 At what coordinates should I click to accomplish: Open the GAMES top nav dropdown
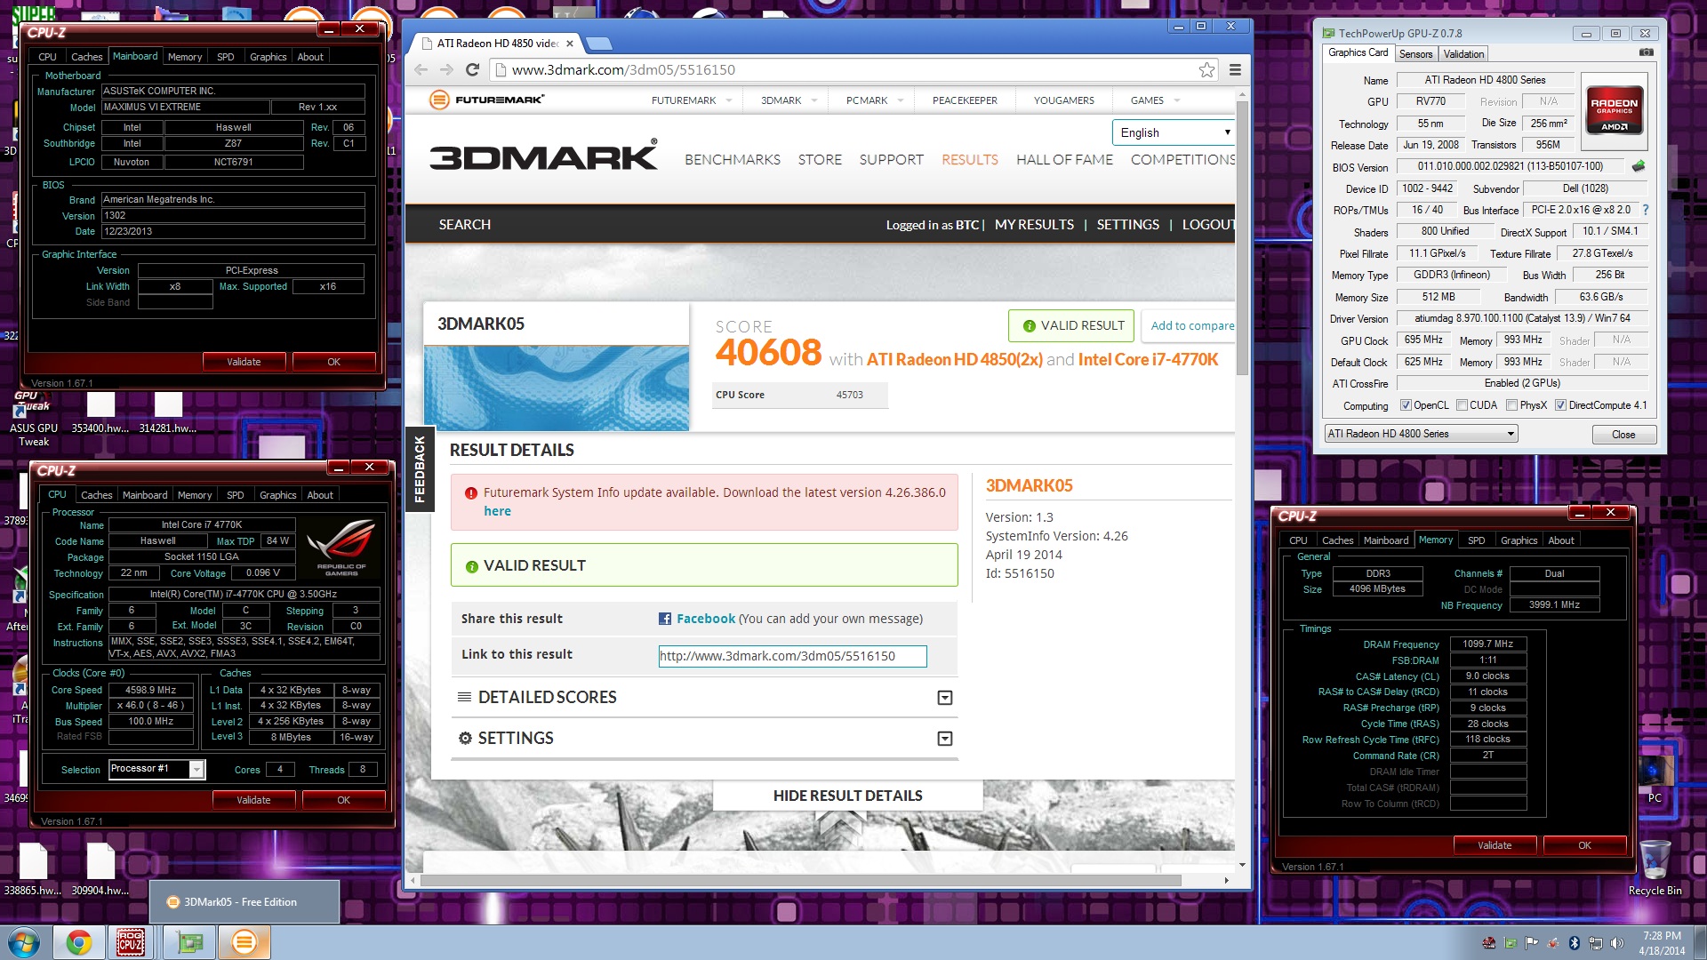1154,100
